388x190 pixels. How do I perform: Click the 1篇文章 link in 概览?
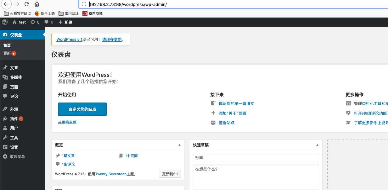(68, 156)
